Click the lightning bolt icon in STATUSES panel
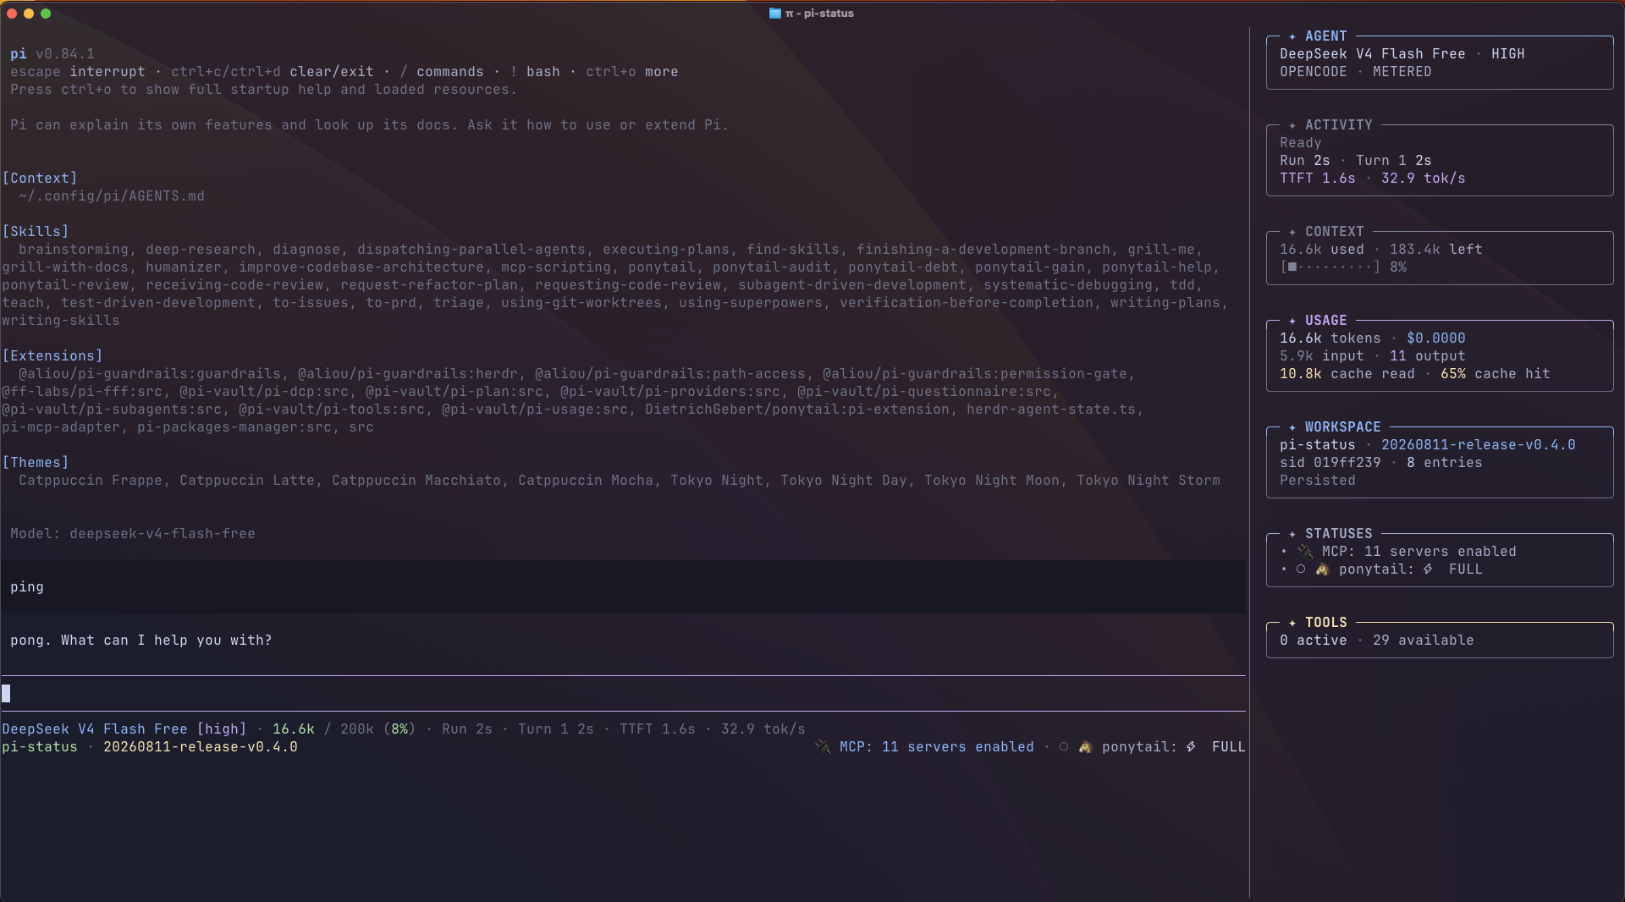This screenshot has width=1625, height=902. point(1428,569)
